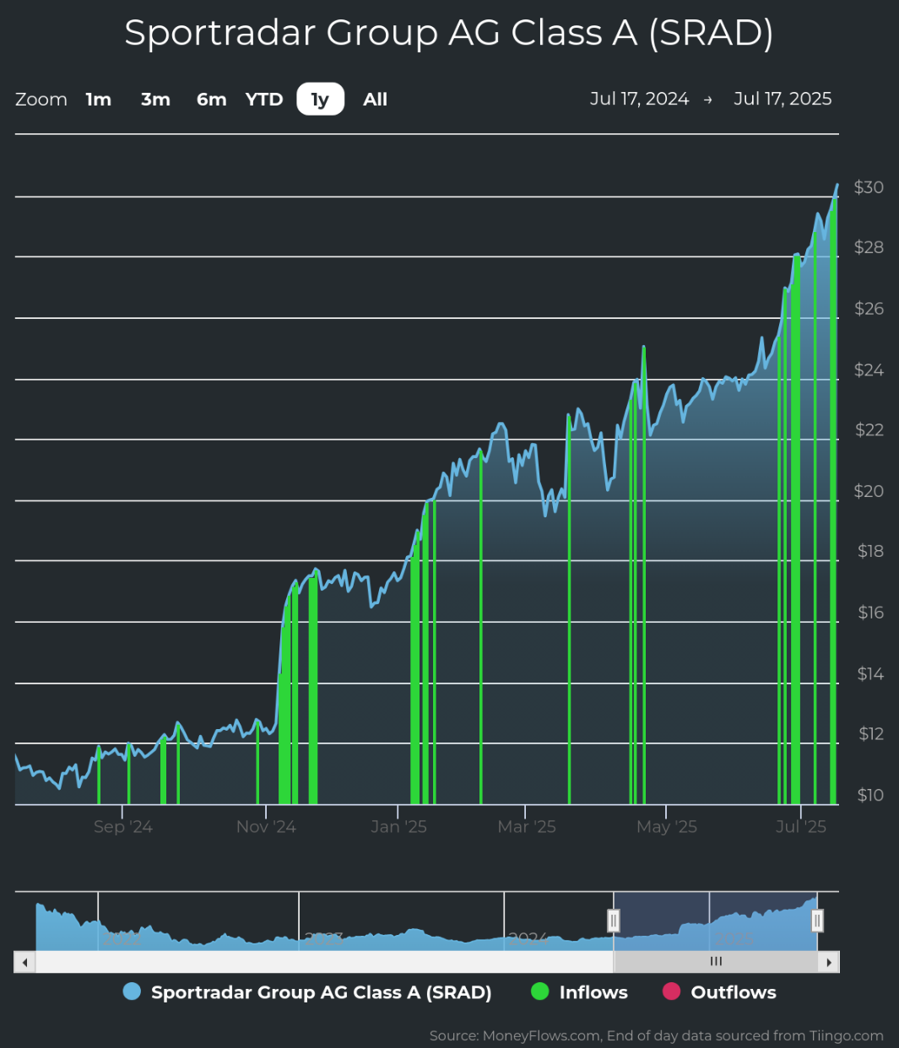Click the $20 axis label
Viewport: 899px width, 1048px height.
[869, 491]
